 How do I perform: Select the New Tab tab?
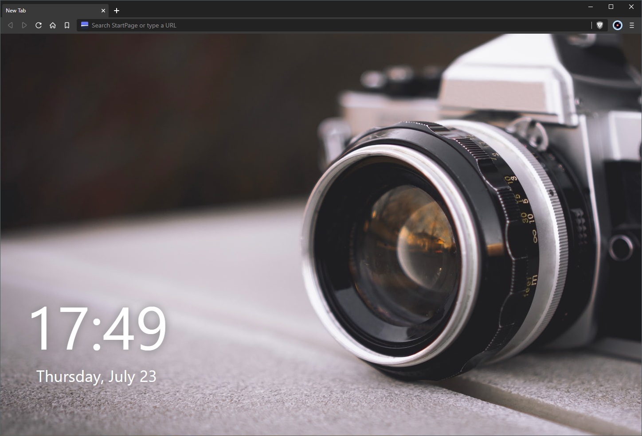55,10
